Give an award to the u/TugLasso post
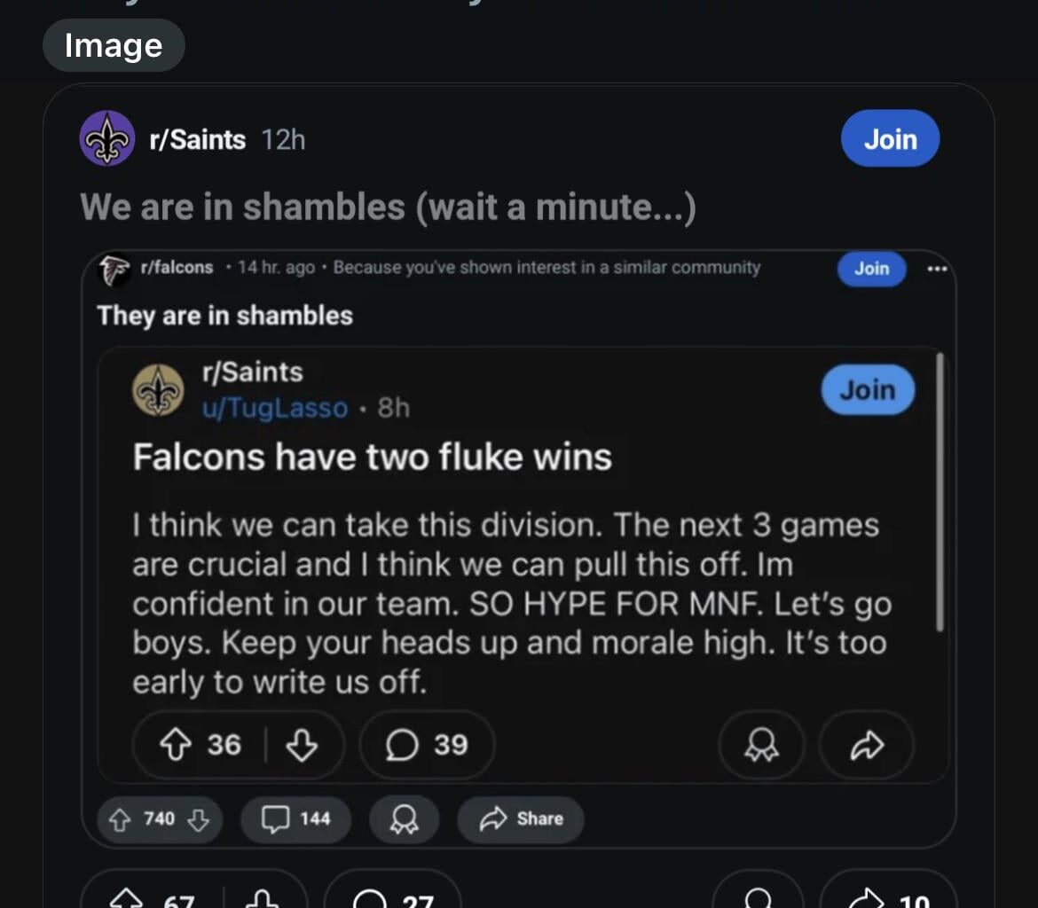1038x908 pixels. [761, 747]
